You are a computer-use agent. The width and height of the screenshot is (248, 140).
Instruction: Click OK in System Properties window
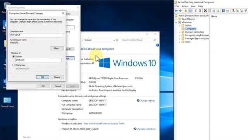pos(43,86)
